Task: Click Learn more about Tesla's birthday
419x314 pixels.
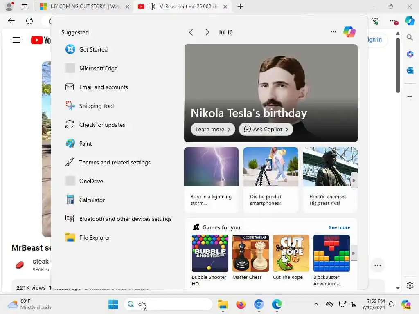Action: point(213,129)
